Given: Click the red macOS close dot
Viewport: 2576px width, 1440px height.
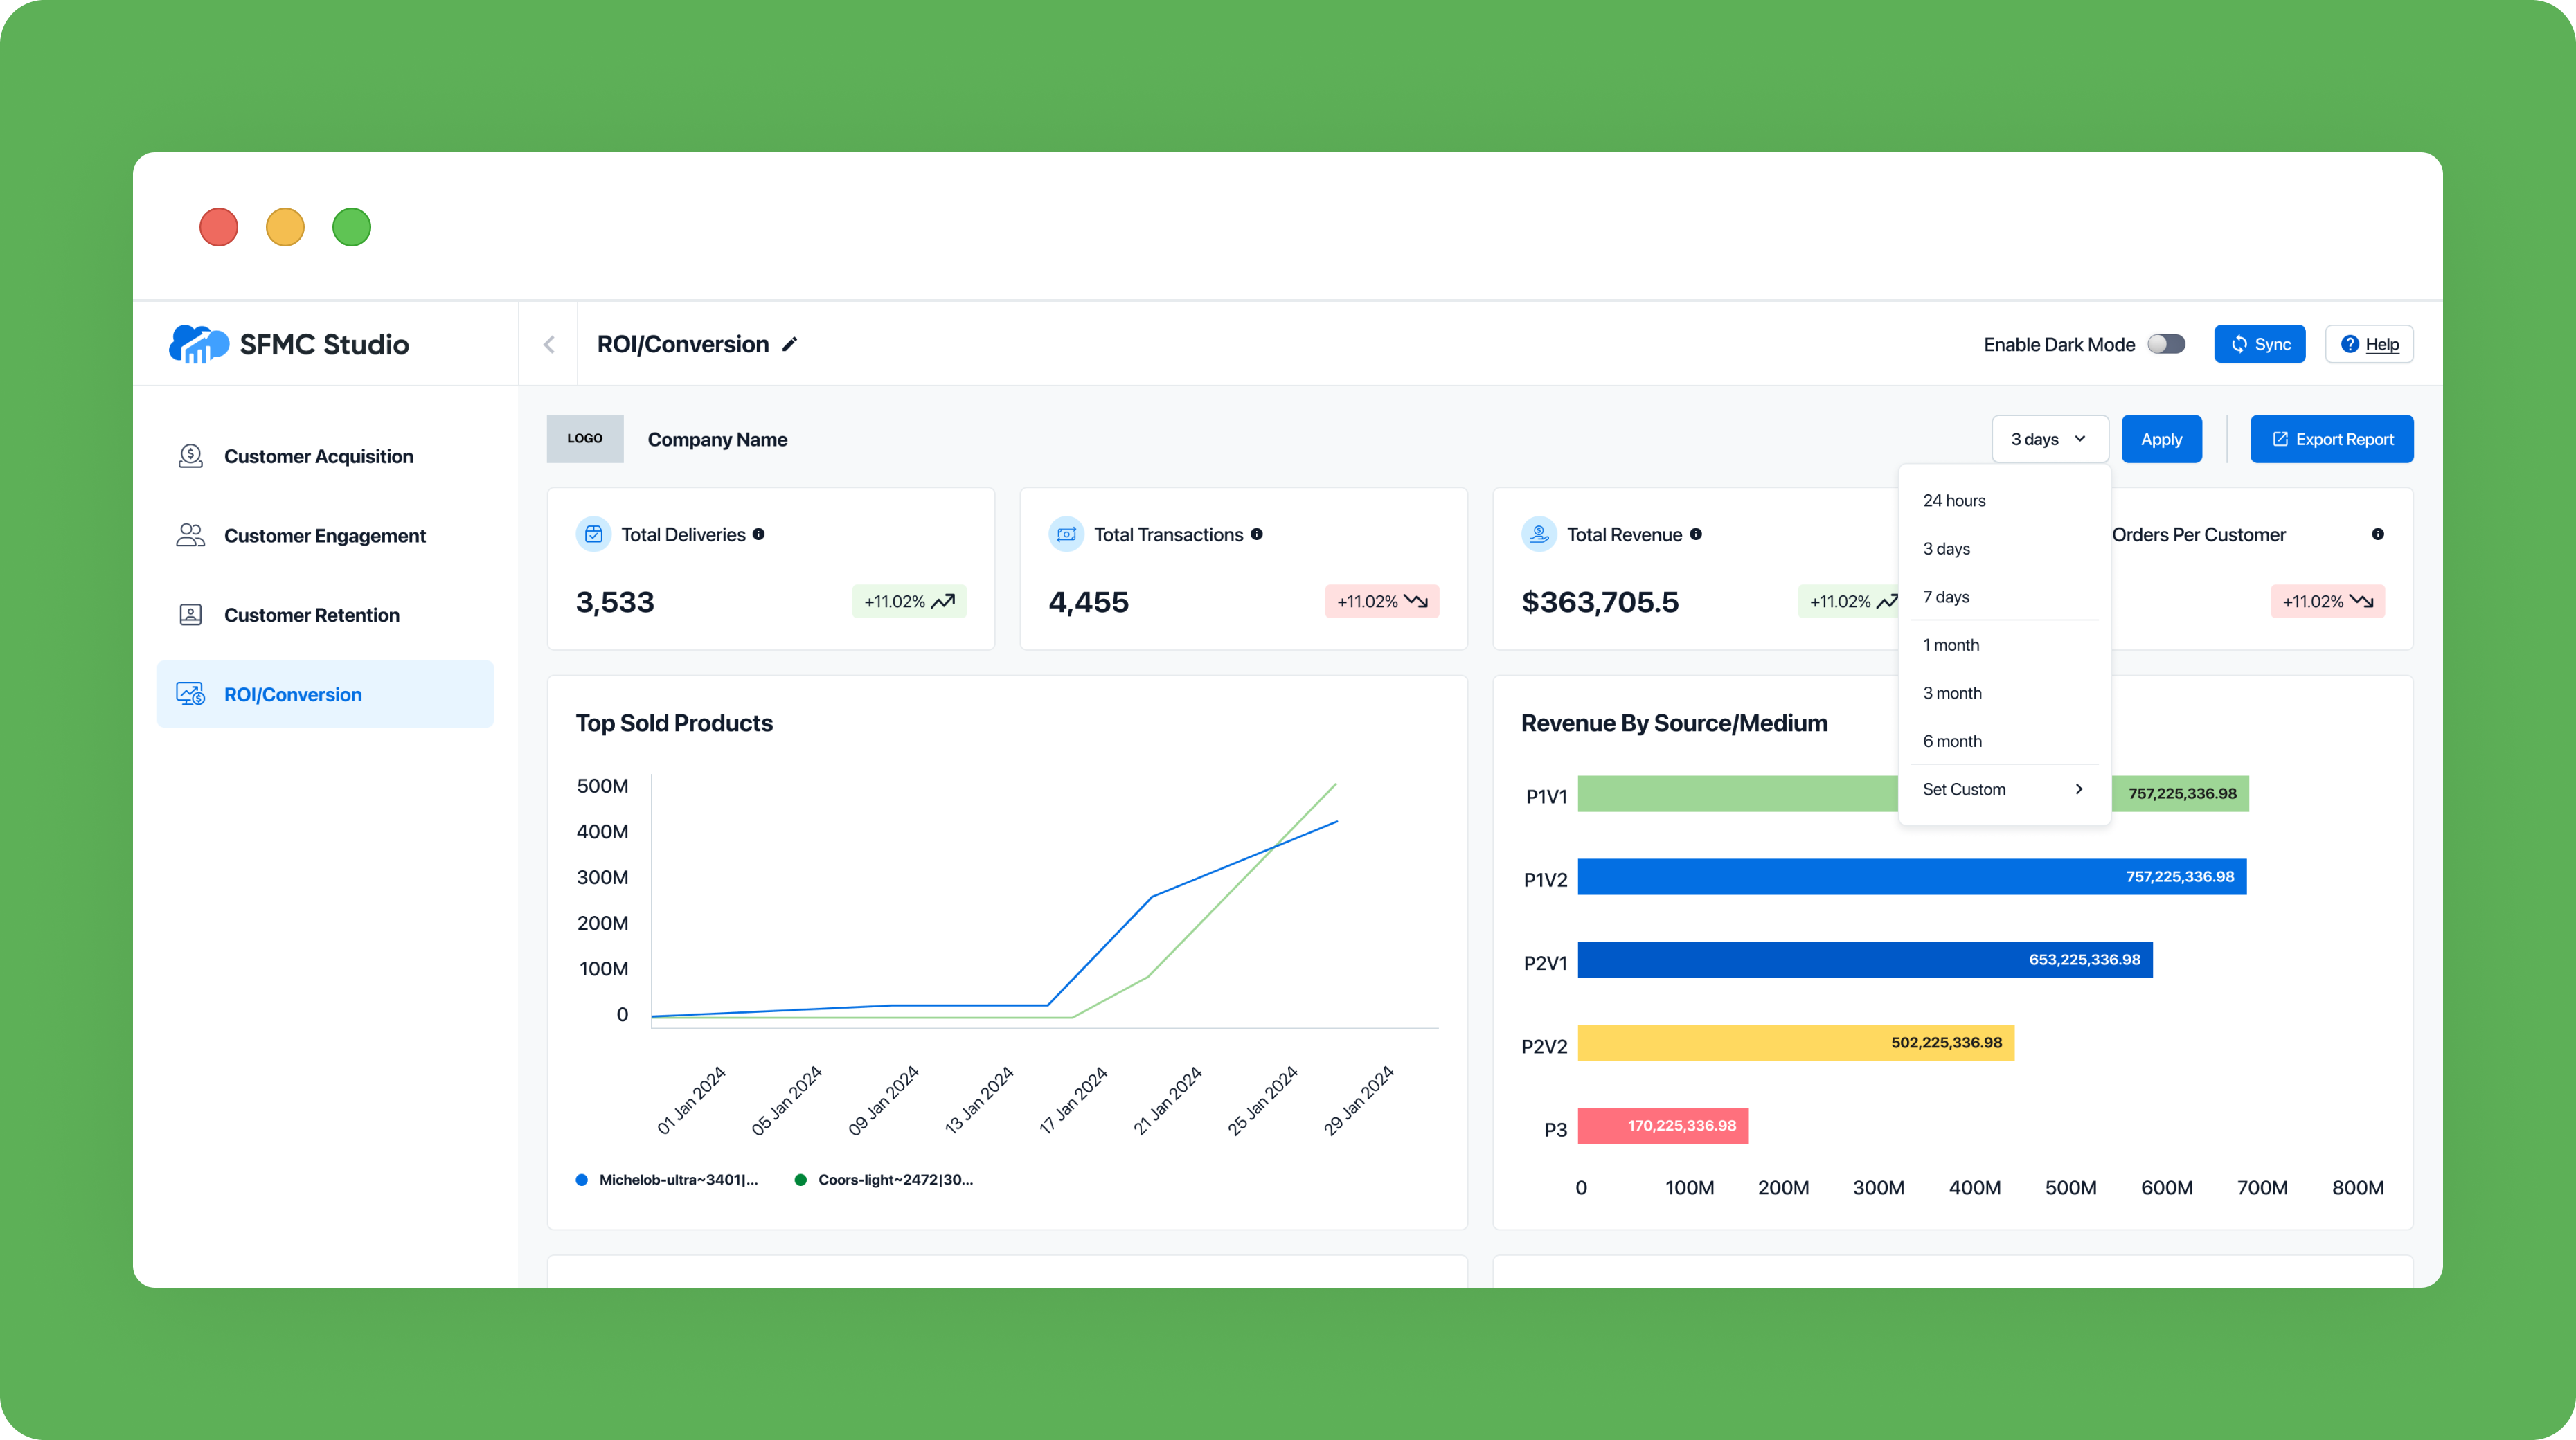Looking at the screenshot, I should (x=219, y=227).
